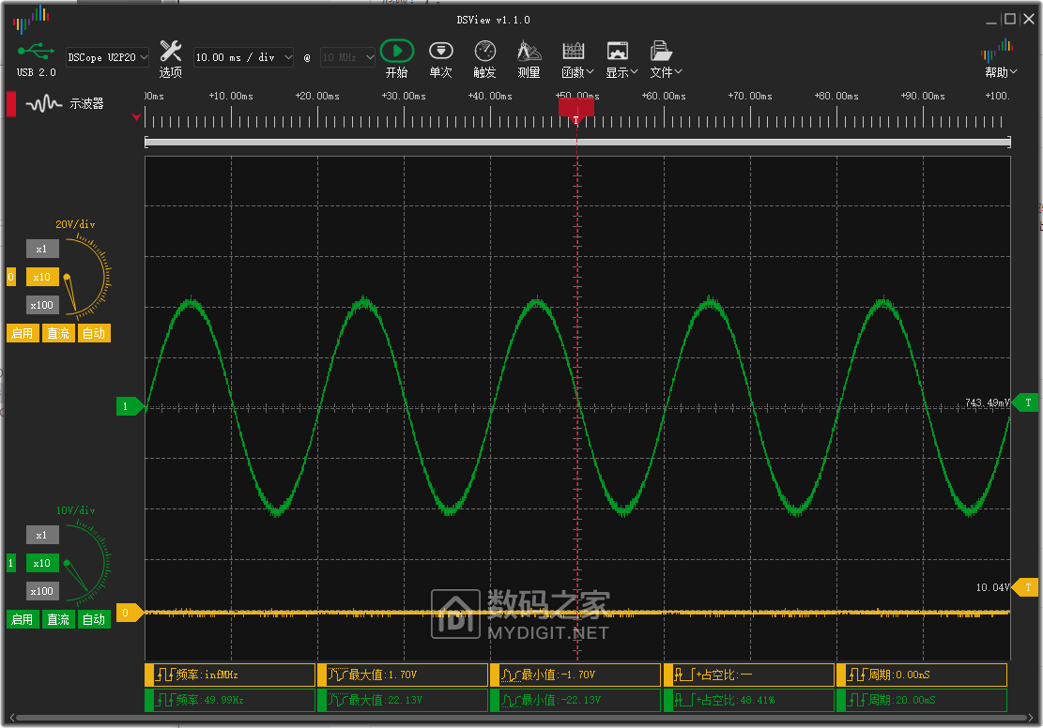The image size is (1043, 728).
Task: Open the 显示 (Display) menu
Action: coord(621,58)
